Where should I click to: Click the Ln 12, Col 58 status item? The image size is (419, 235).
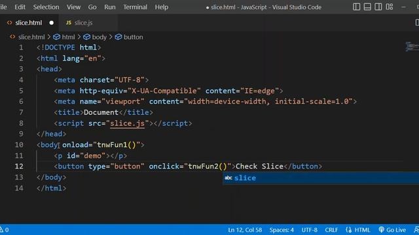click(x=245, y=230)
